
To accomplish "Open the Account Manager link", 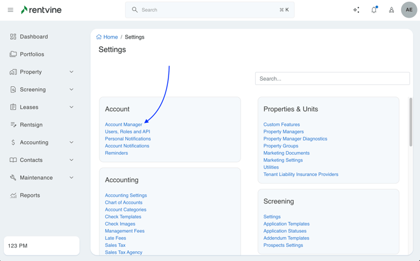I will pyautogui.click(x=123, y=125).
